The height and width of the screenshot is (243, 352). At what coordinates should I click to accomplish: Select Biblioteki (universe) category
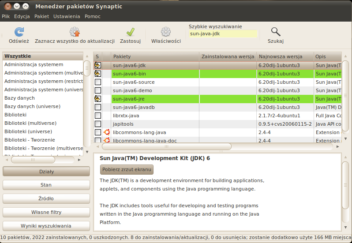click(43, 131)
